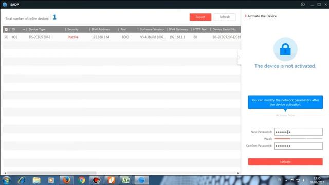
Task: Open File Explorer folder icon in taskbar
Action: click(36, 180)
